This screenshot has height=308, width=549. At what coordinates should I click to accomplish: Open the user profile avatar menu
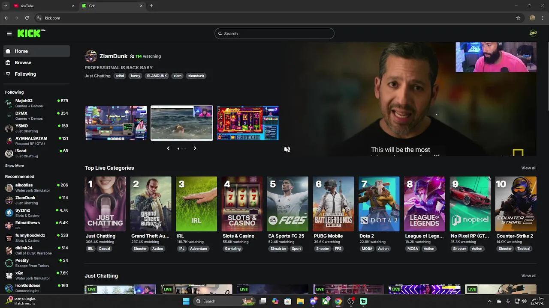(533, 33)
